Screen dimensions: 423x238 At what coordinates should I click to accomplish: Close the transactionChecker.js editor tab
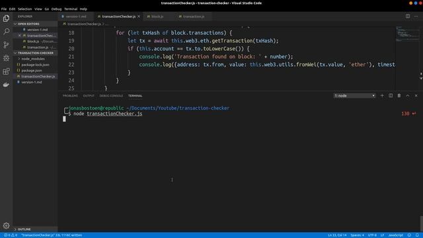[x=139, y=17]
